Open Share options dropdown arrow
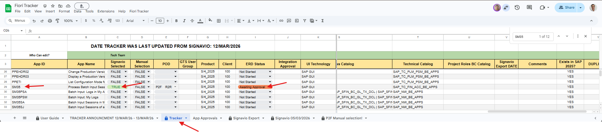Screen dimensions: 602x132 point(581,8)
